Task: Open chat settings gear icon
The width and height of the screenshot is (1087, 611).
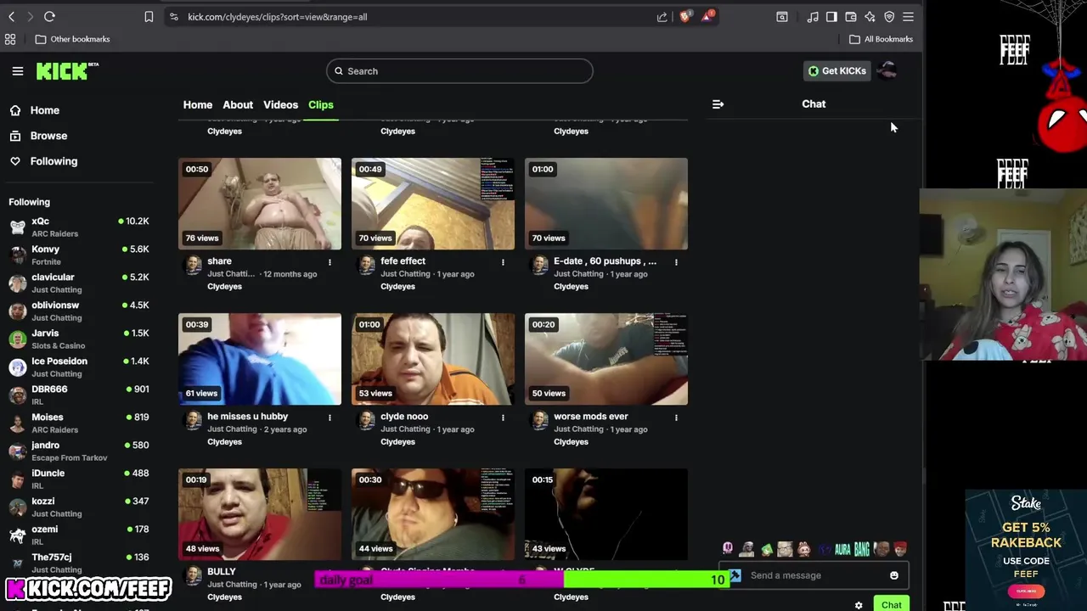Action: [859, 605]
